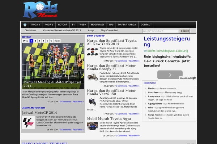Go to slide 2 in pager
Screen dimensions: 217x144
coord(35,41)
